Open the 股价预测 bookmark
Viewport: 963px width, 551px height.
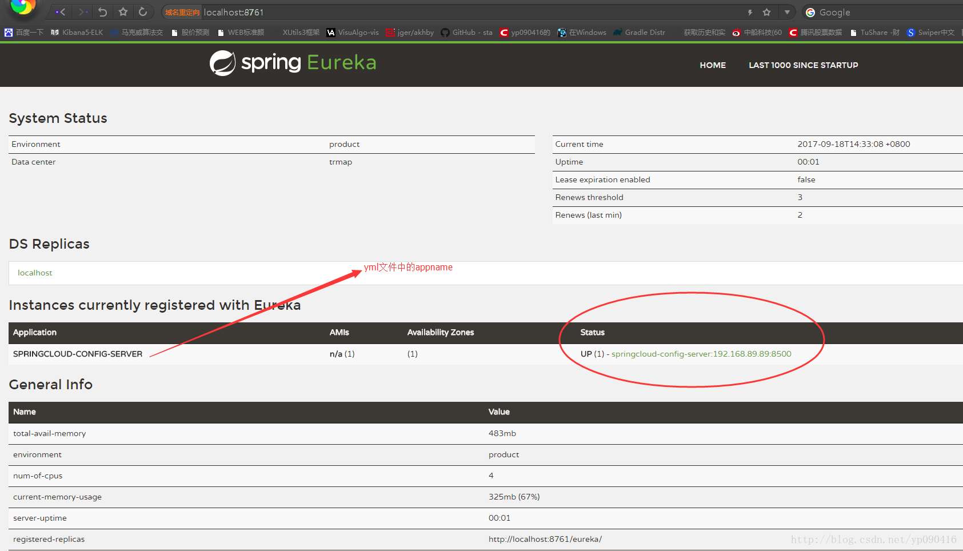click(x=190, y=33)
